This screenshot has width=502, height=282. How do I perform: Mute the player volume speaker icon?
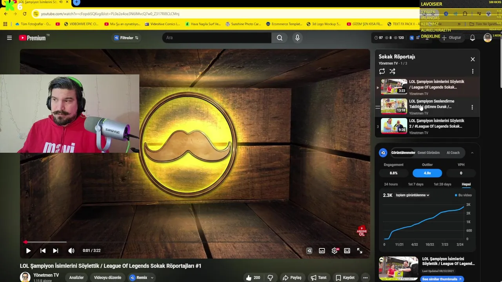[71, 251]
